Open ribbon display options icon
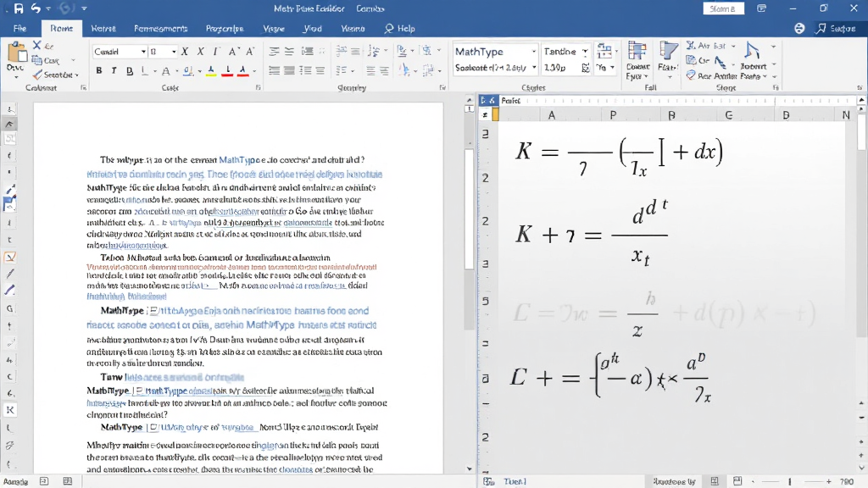 tap(762, 8)
